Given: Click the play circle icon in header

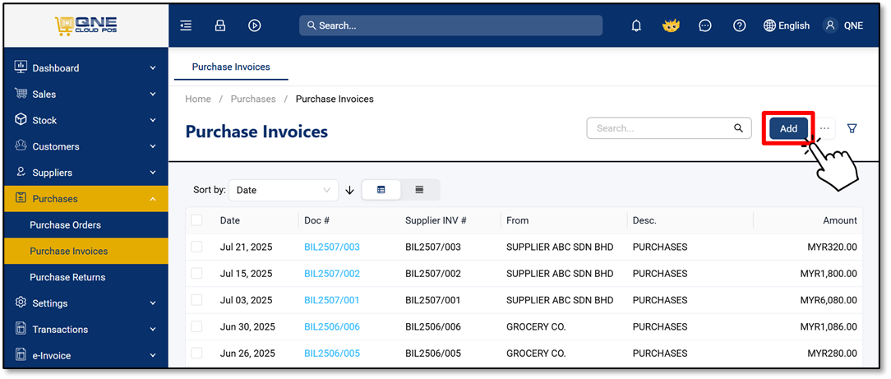Looking at the screenshot, I should coord(255,25).
